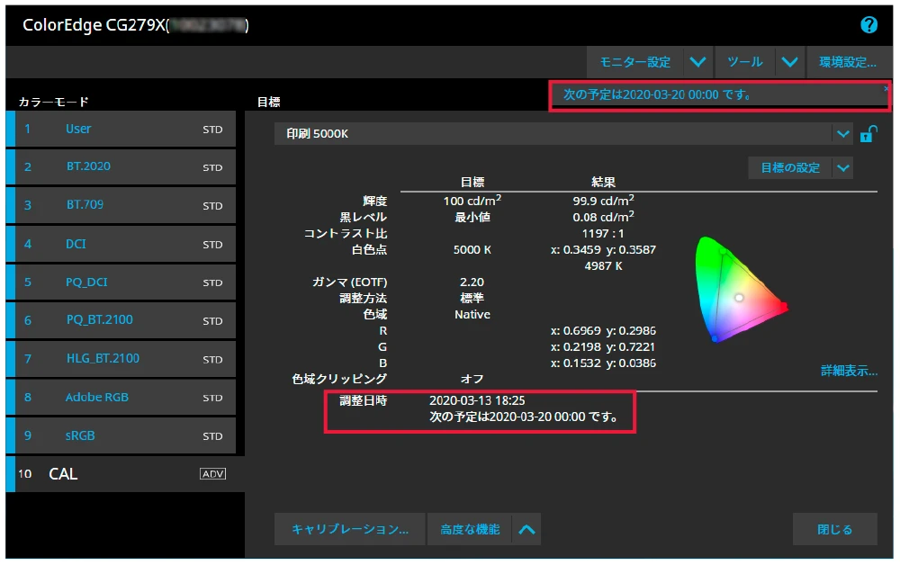Toggle the target lock icon
Viewport: 900px width, 565px height.
tap(868, 134)
